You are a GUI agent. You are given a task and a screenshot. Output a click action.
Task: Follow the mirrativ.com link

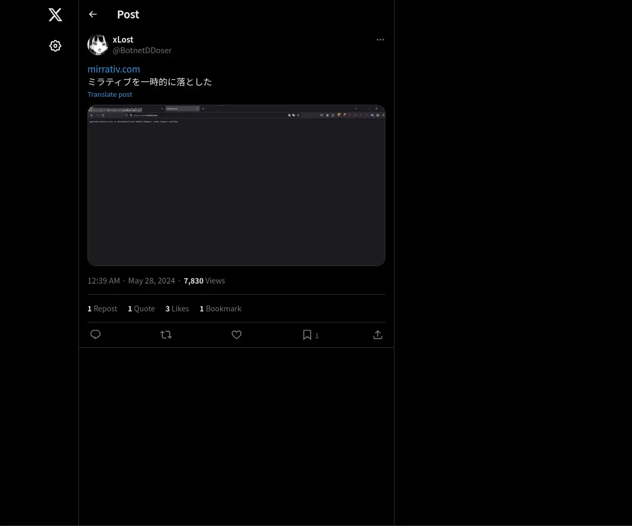114,69
